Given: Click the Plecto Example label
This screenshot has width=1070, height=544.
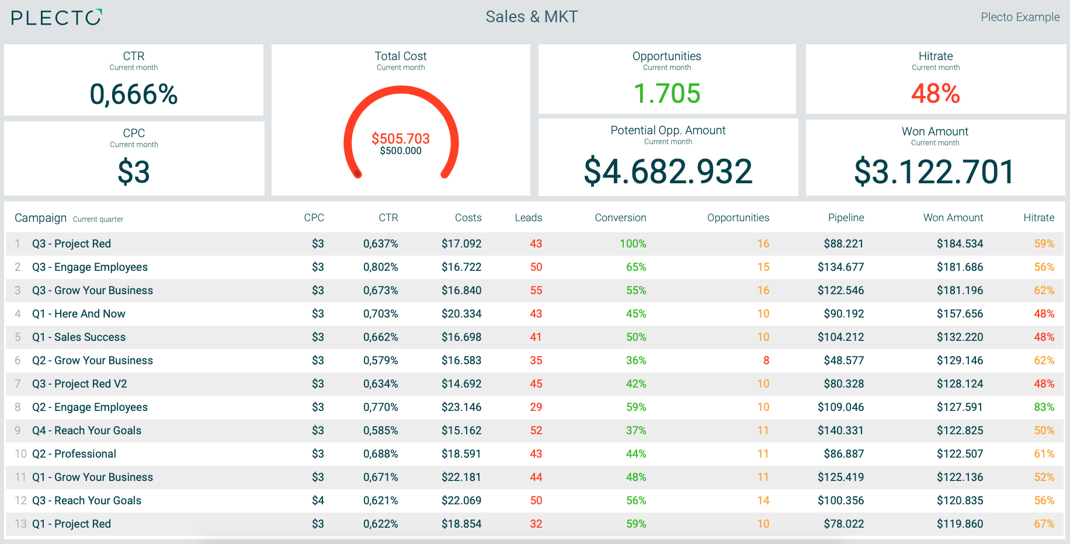Looking at the screenshot, I should point(1020,17).
